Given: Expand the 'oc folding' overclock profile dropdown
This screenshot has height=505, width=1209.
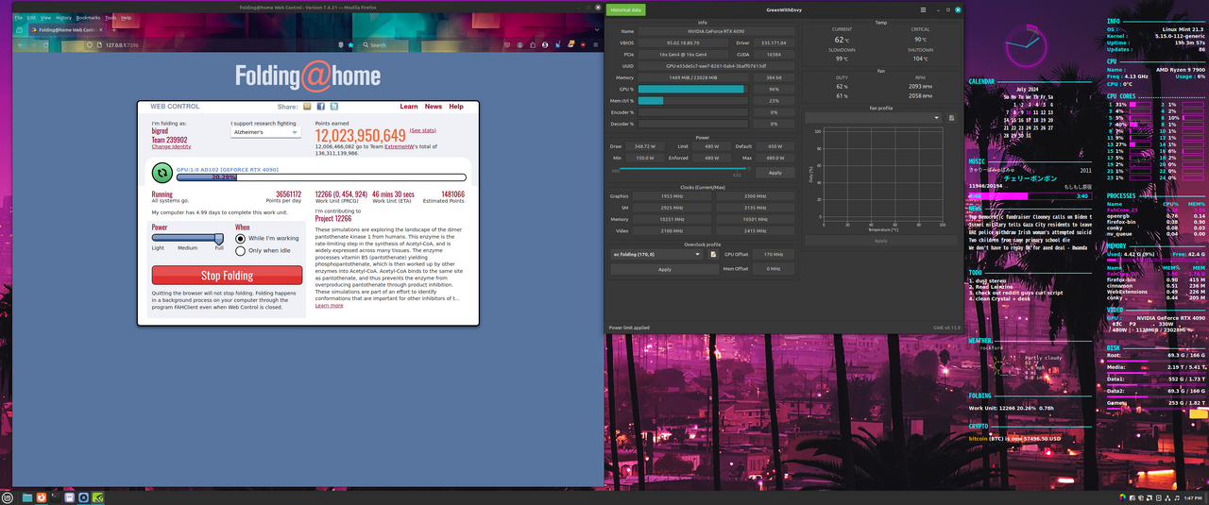Looking at the screenshot, I should [656, 254].
